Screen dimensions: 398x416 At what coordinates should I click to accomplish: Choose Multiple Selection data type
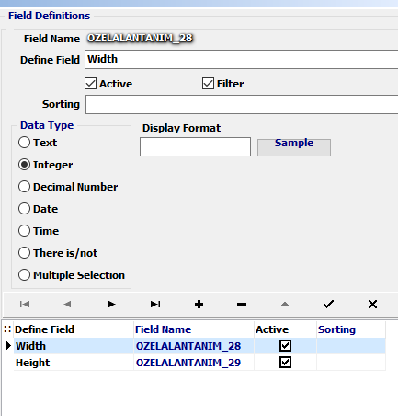coord(24,275)
